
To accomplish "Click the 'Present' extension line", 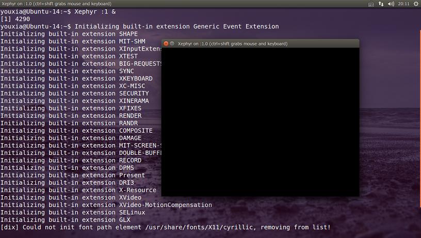I will pos(73,175).
